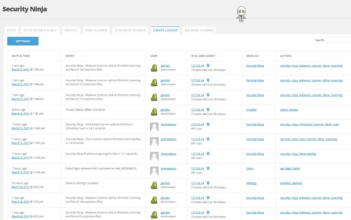
Task: Click the anonymous avatar in the wp_login_failed row
Action: click(154, 171)
